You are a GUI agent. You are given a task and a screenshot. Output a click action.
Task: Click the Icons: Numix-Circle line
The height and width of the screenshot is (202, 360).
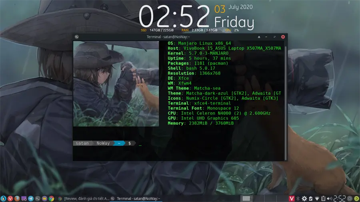223,98
